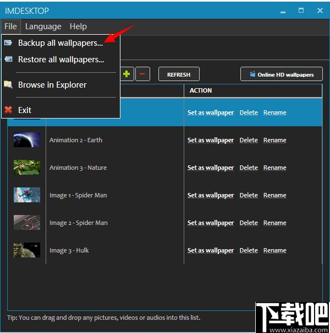The image size is (330, 333).
Task: Select Animation 2 - Earth thumbnail
Action: (27, 140)
